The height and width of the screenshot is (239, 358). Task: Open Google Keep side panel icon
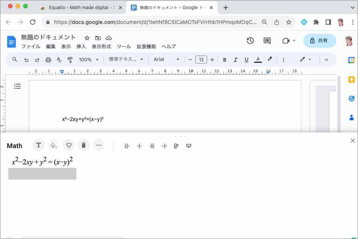coord(351,80)
